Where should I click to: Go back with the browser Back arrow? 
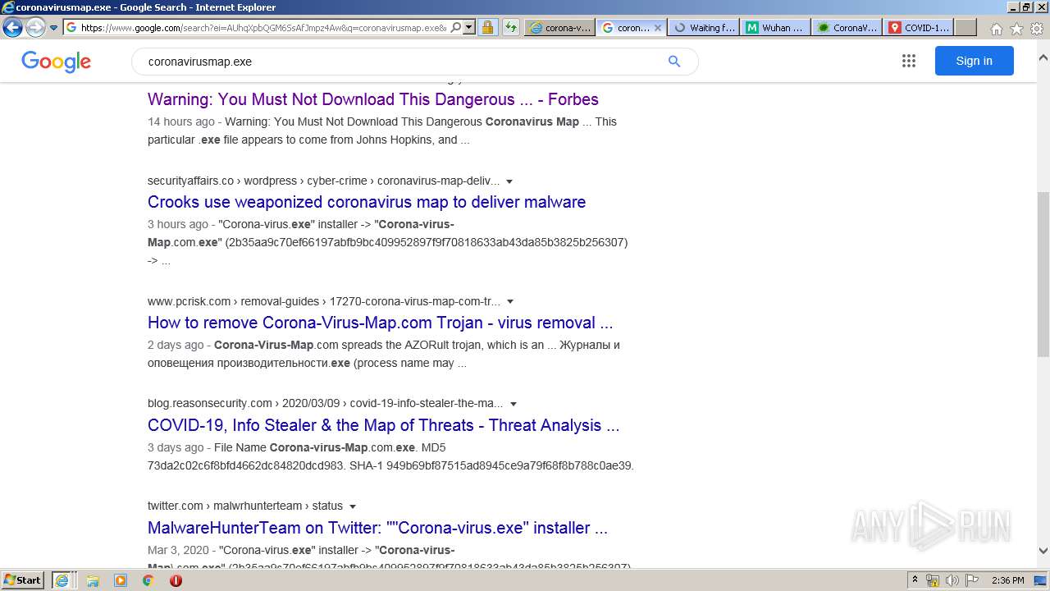pyautogui.click(x=12, y=27)
